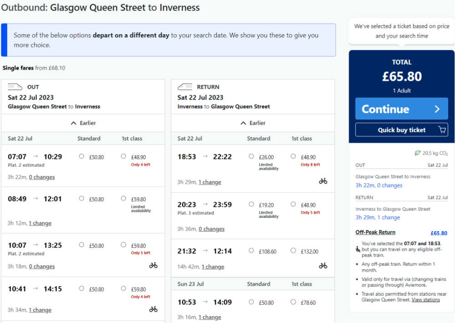
Task: Click the bicycle icon on the 10:07 journey
Action: tap(153, 264)
